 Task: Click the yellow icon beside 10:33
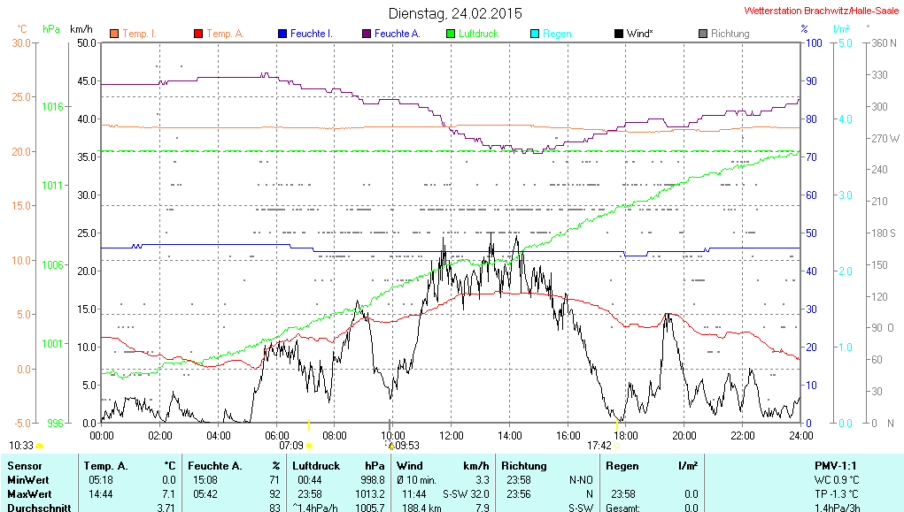pos(40,446)
